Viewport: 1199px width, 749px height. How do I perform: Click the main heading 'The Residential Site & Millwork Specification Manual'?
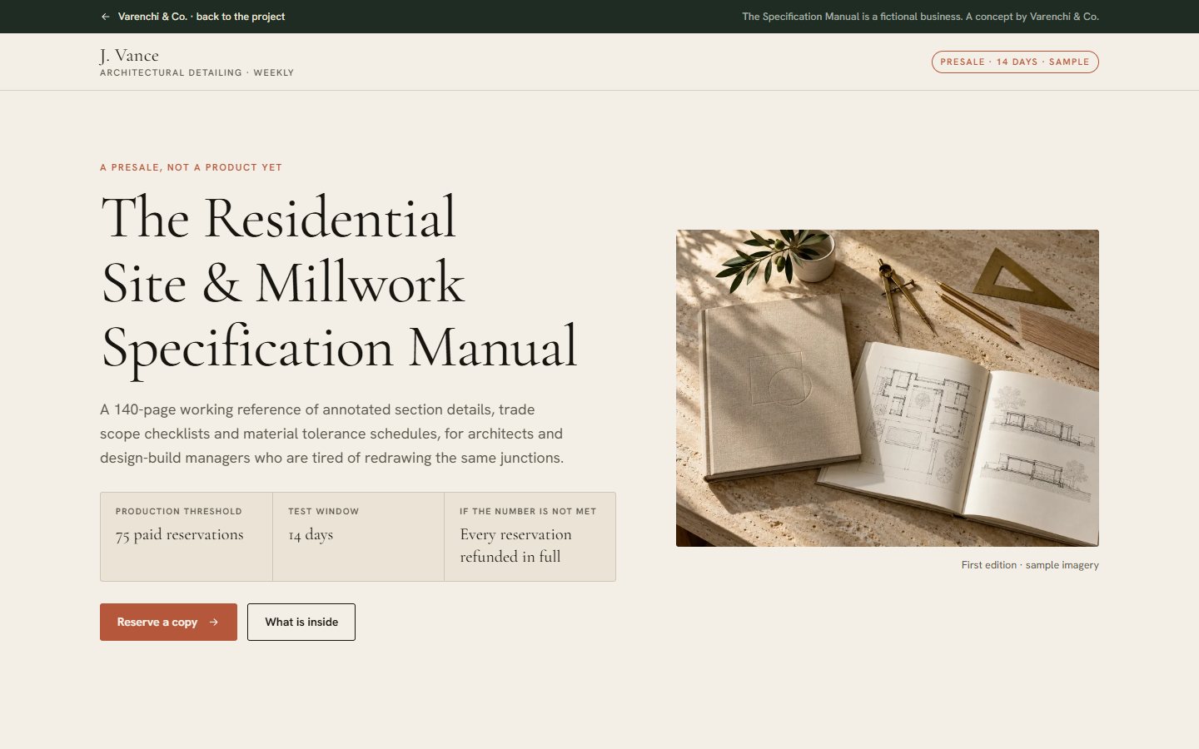(x=339, y=283)
